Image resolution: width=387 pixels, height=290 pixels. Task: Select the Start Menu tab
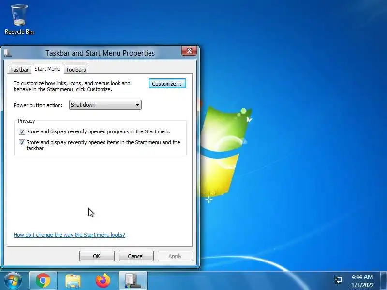coord(47,69)
